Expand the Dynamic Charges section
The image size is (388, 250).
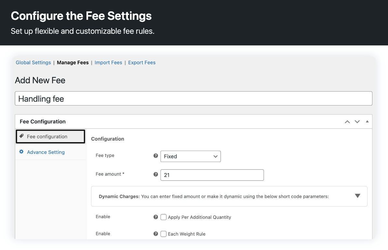click(357, 196)
